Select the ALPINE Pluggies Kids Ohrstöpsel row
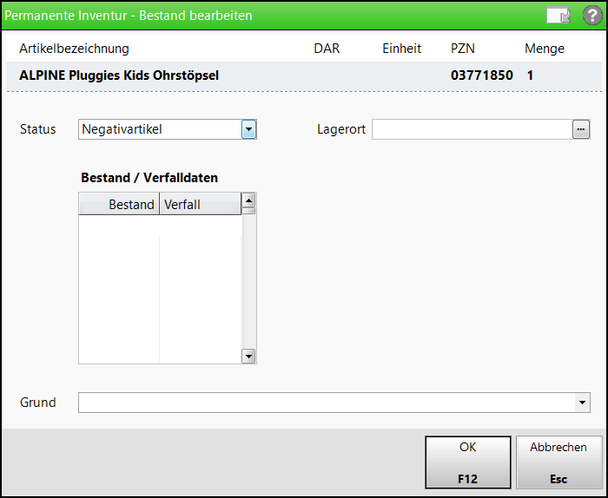The width and height of the screenshot is (608, 498). click(x=304, y=75)
